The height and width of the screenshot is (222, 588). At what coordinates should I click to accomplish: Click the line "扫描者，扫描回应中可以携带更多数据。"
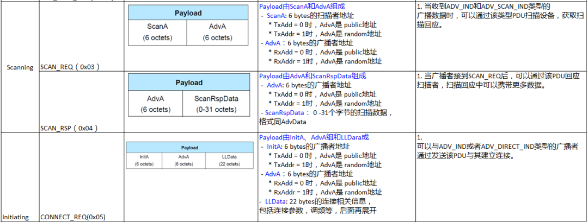(480, 85)
